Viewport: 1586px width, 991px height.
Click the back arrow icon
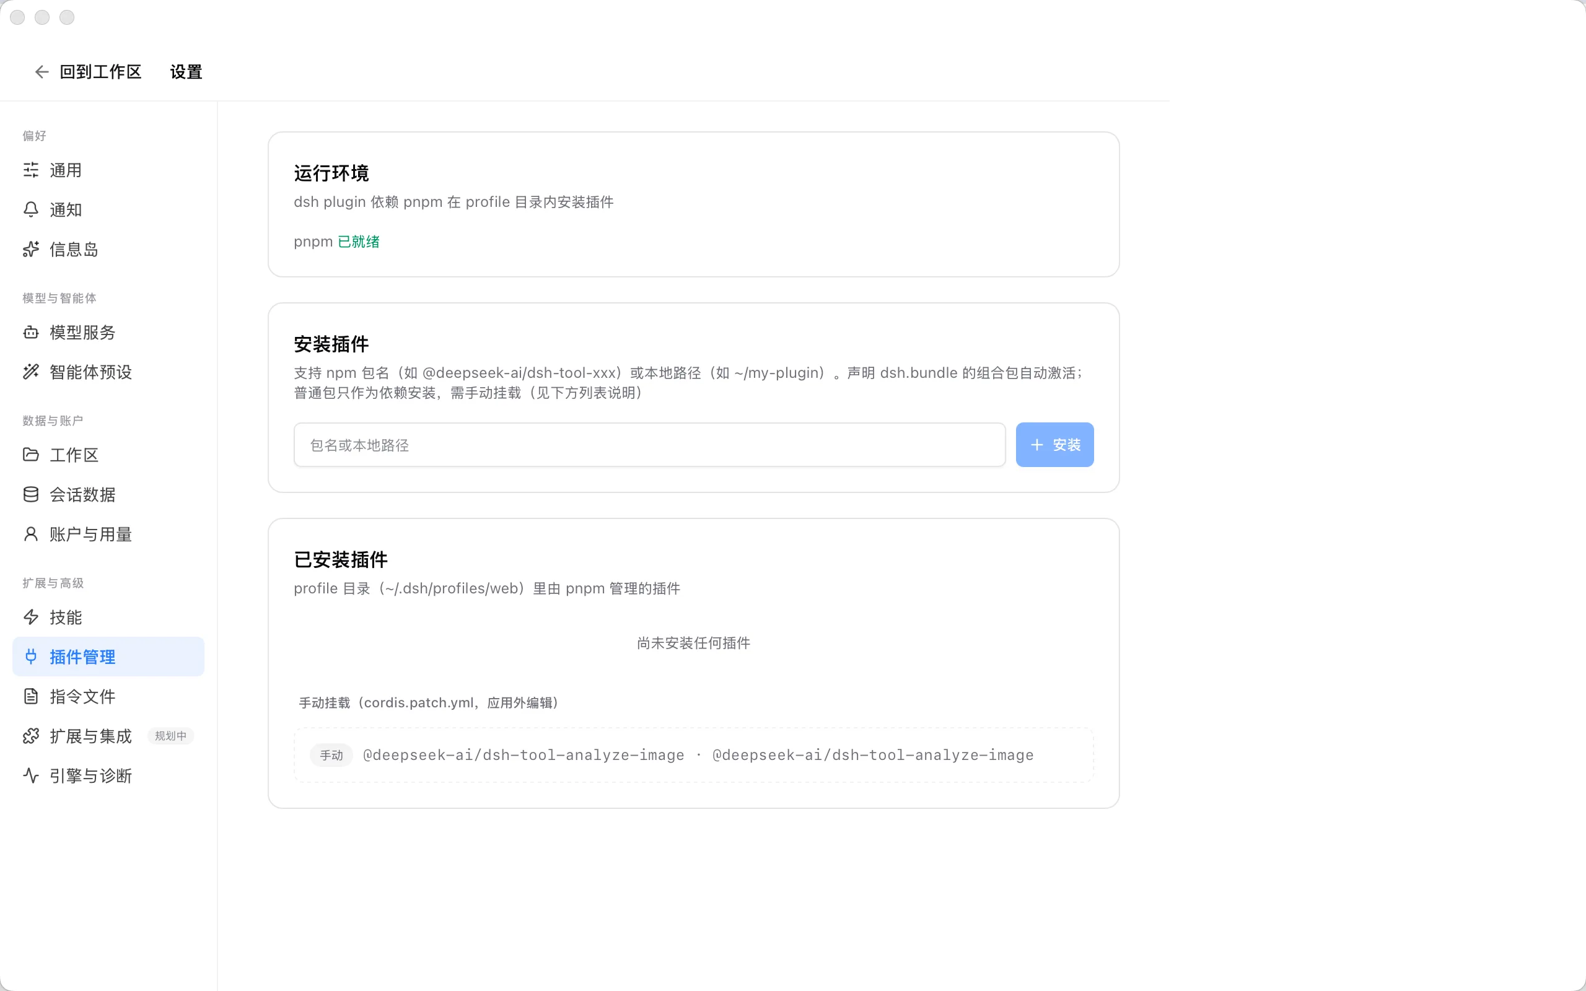tap(42, 72)
